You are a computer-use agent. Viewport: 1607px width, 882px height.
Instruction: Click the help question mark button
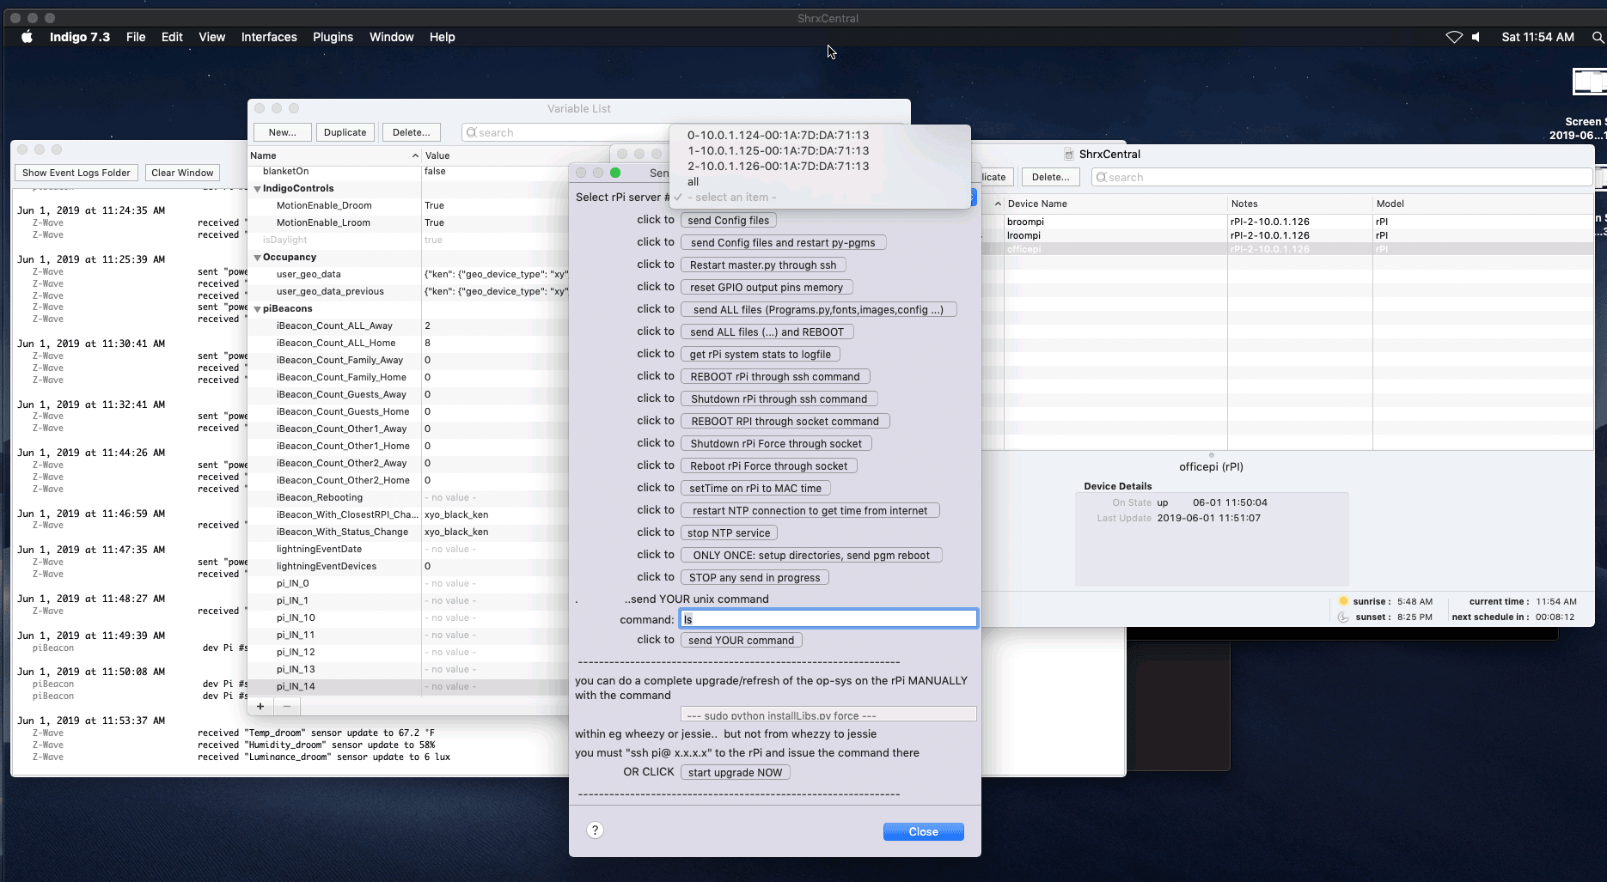595,830
